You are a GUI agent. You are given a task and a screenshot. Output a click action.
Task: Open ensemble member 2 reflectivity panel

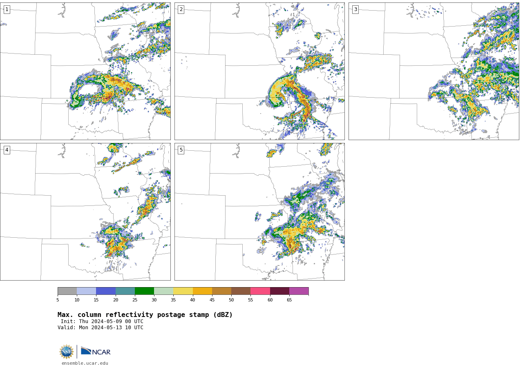coord(259,71)
